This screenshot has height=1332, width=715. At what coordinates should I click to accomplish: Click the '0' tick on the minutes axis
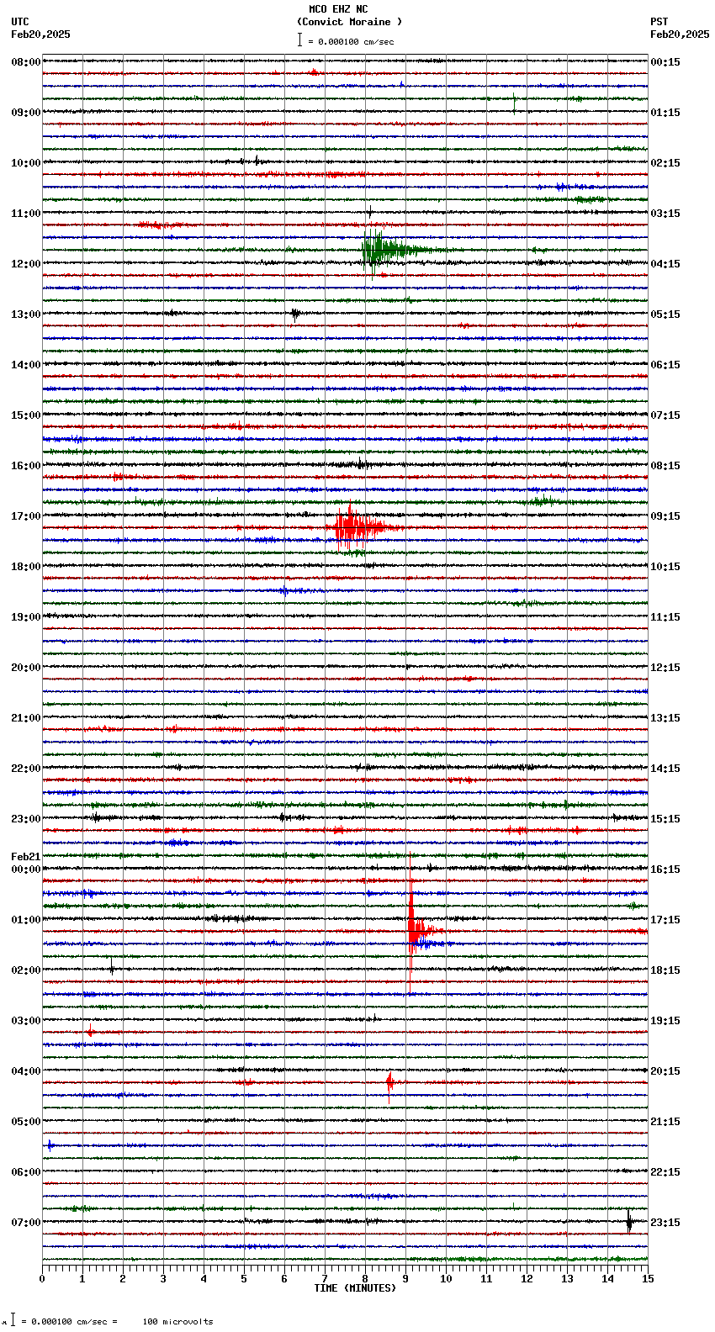42,1279
